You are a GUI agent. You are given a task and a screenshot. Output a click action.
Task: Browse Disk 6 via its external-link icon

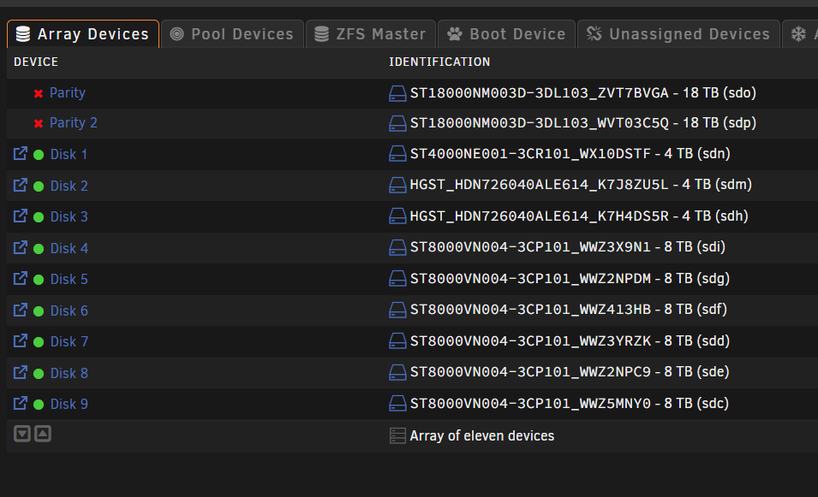(21, 310)
